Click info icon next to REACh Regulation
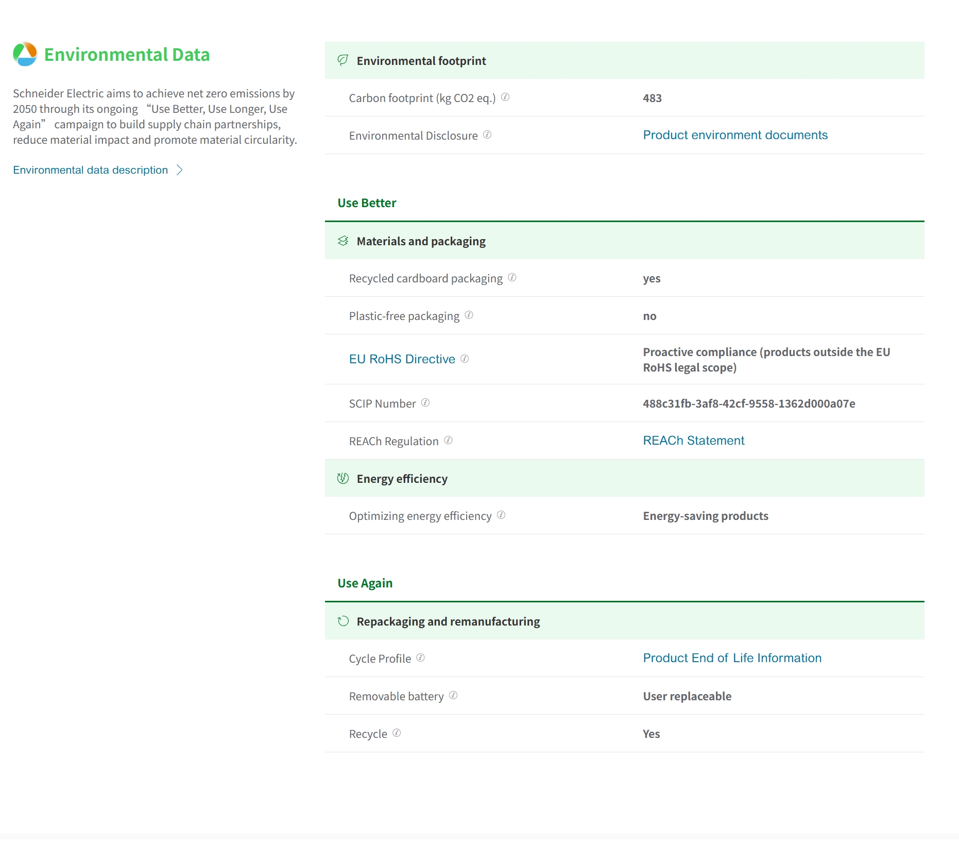The image size is (959, 843). tap(448, 440)
